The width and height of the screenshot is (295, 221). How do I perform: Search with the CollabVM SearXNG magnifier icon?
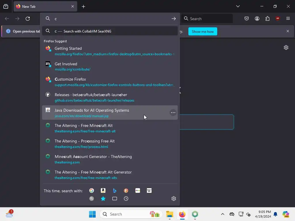(92, 199)
